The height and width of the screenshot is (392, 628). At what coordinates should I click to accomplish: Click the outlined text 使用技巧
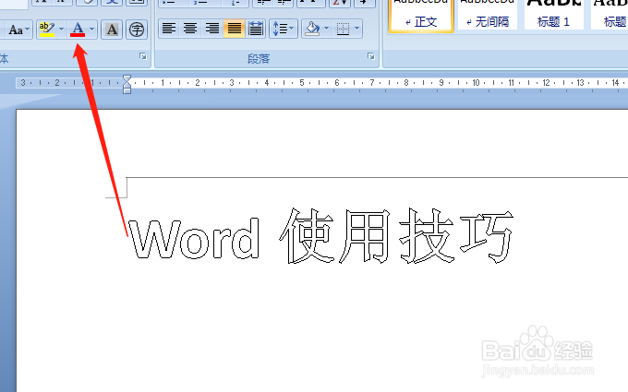click(x=396, y=235)
